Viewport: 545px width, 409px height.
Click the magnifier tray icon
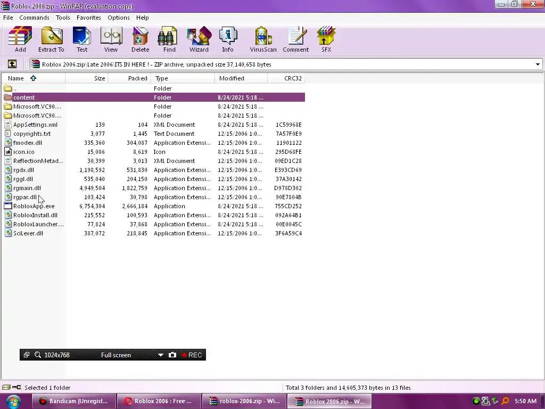point(505,401)
